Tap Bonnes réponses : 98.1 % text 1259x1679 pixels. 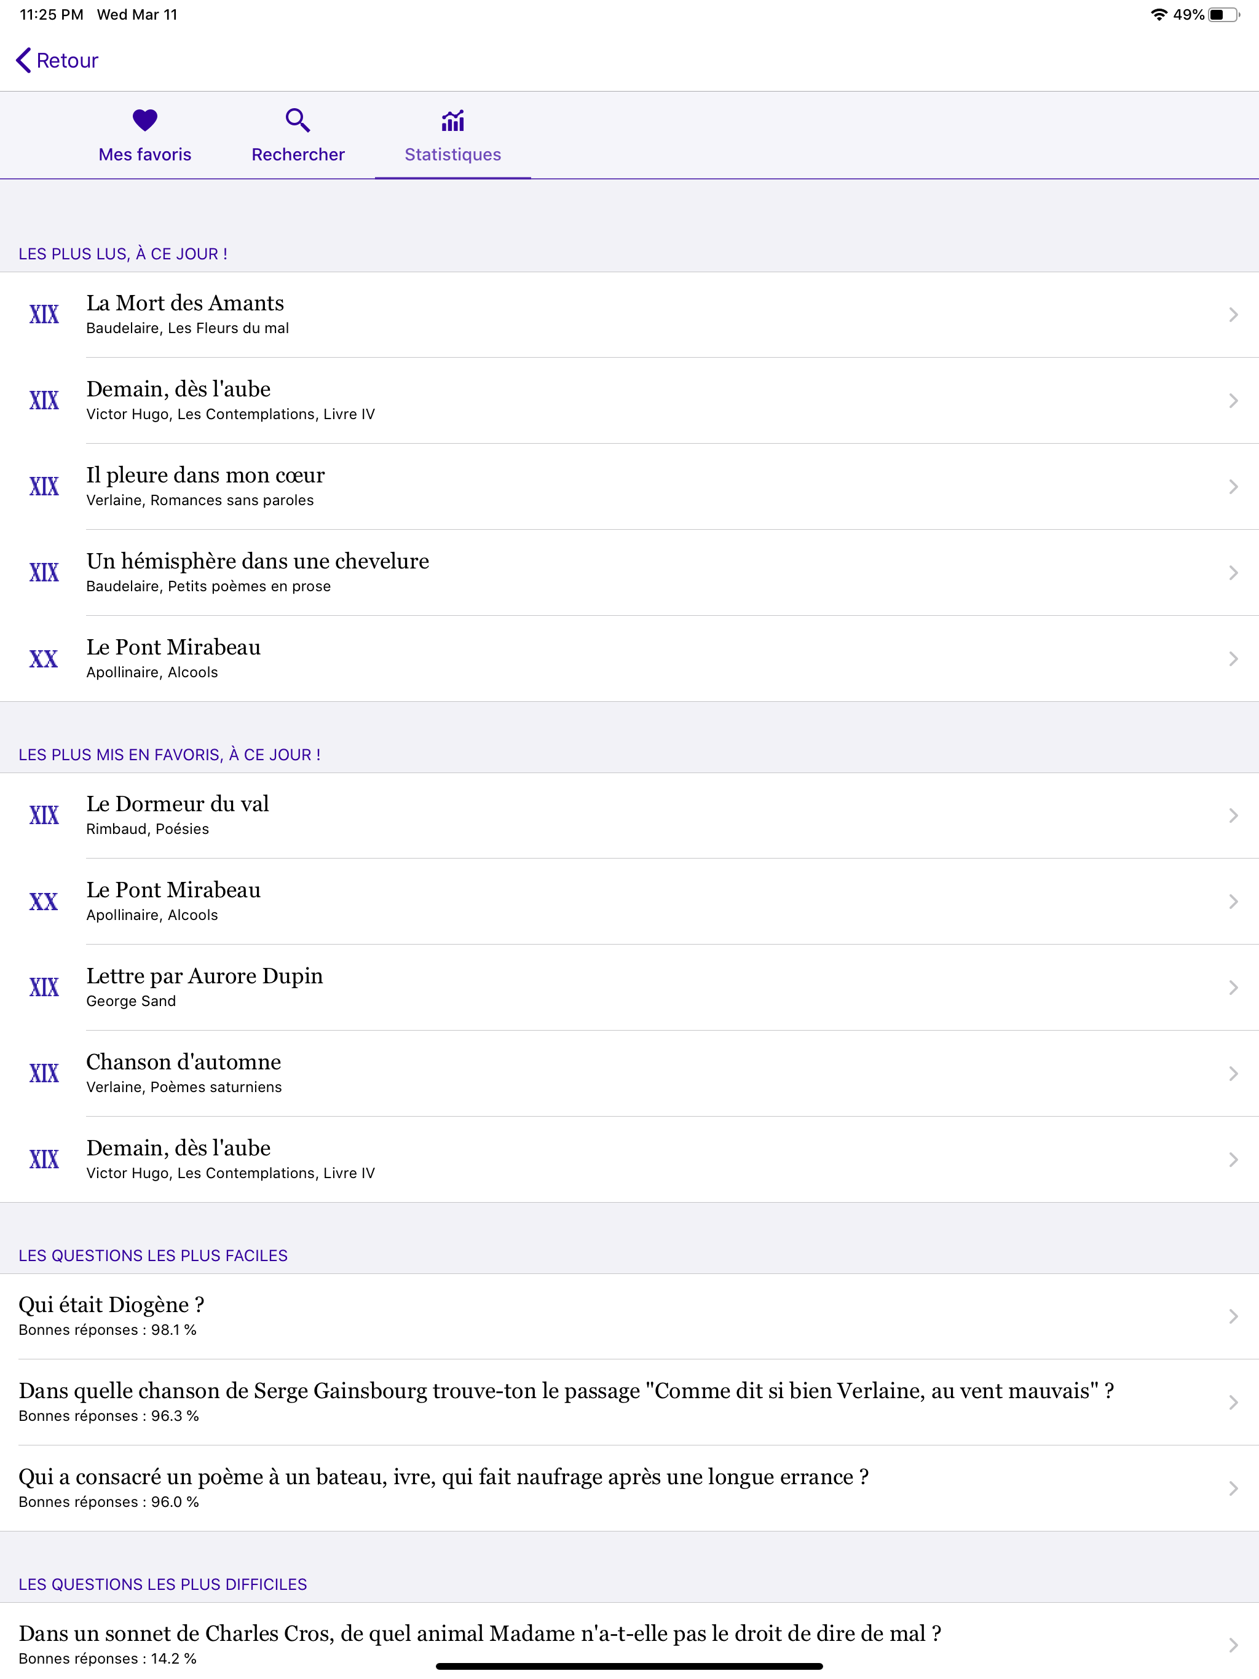pyautogui.click(x=107, y=1330)
